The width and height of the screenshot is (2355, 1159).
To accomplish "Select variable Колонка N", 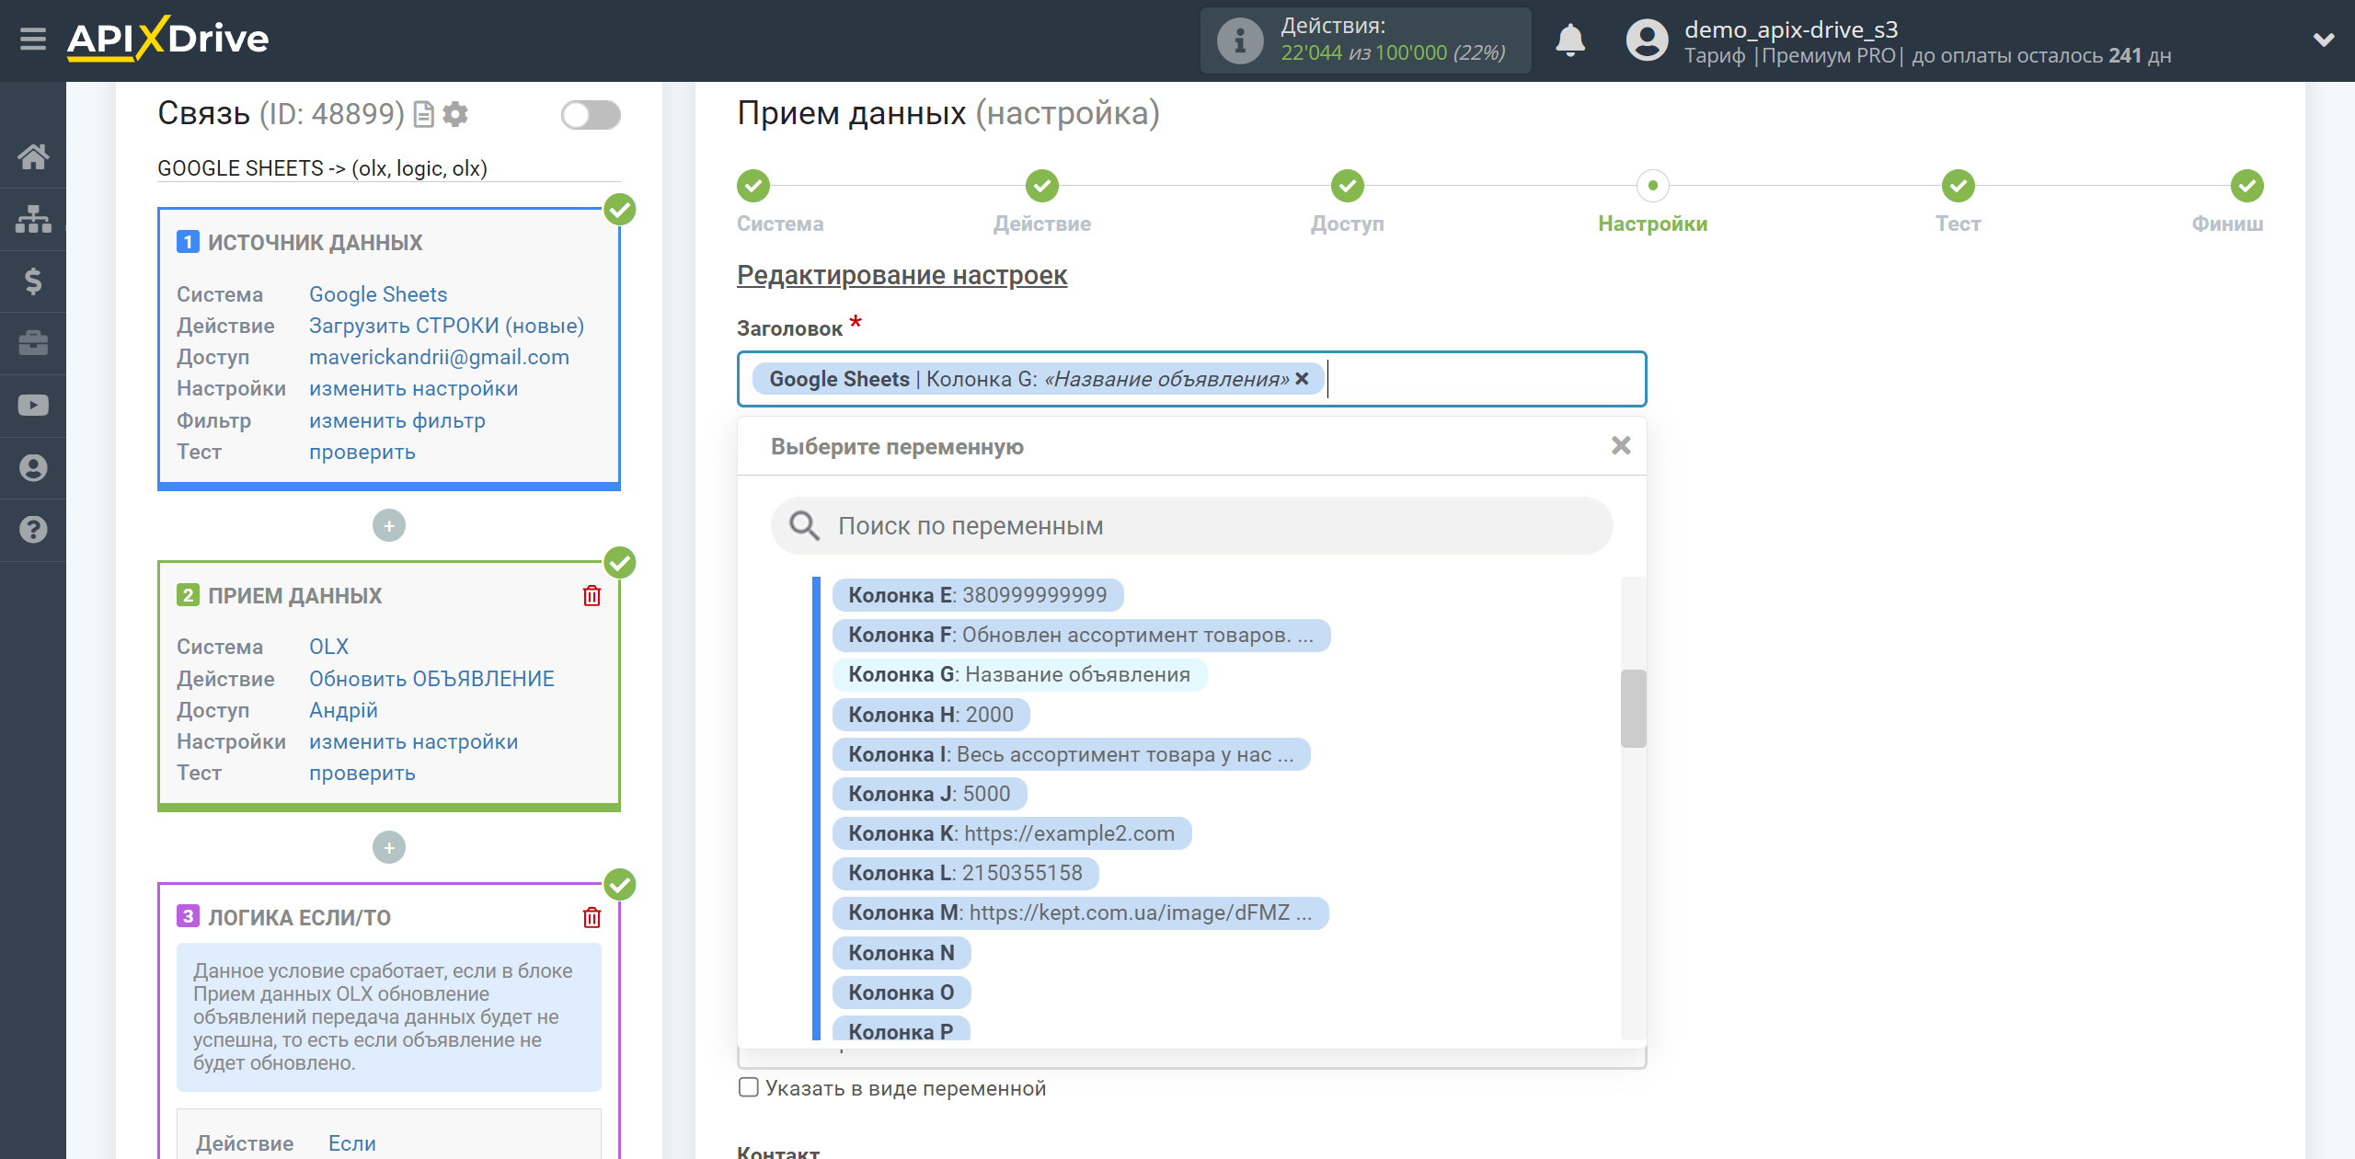I will point(902,953).
